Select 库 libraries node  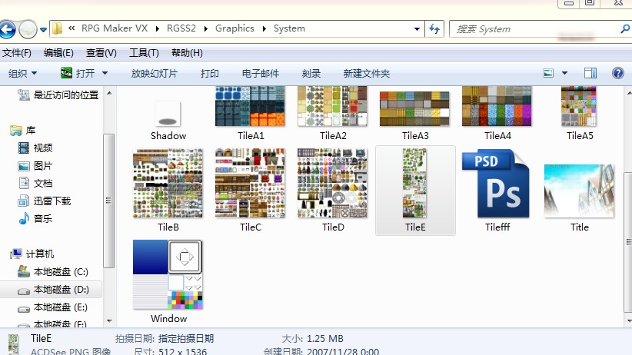23,131
